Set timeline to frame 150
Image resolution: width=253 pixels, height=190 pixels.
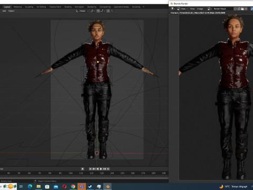tap(122, 173)
